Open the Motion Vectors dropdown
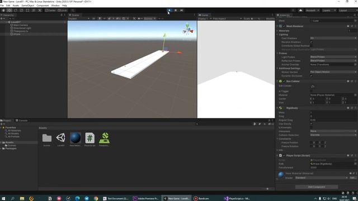The width and height of the screenshot is (358, 201). 333,72
